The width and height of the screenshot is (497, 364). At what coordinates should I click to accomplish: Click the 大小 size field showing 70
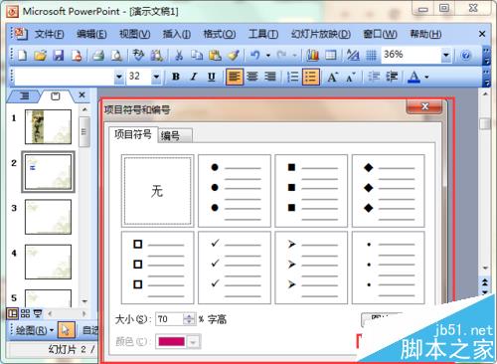(x=170, y=319)
